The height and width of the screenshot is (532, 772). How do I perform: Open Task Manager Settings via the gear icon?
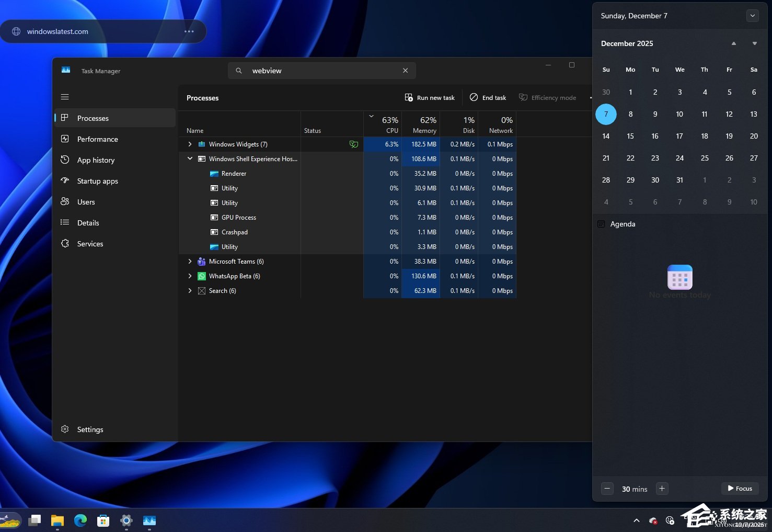click(x=65, y=429)
